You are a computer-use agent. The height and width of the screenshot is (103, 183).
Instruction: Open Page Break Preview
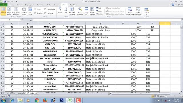coord(16,11)
